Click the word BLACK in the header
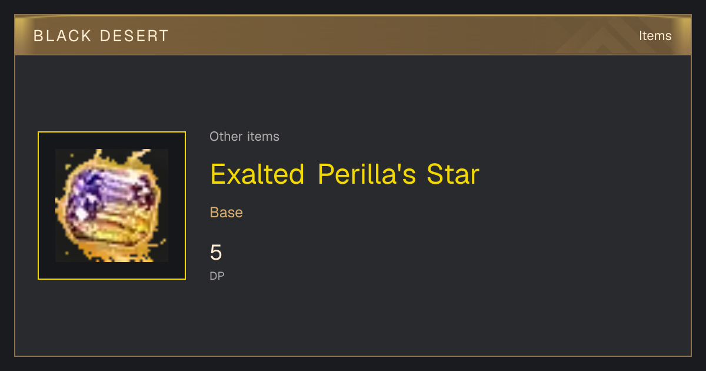The width and height of the screenshot is (706, 371). [x=63, y=36]
